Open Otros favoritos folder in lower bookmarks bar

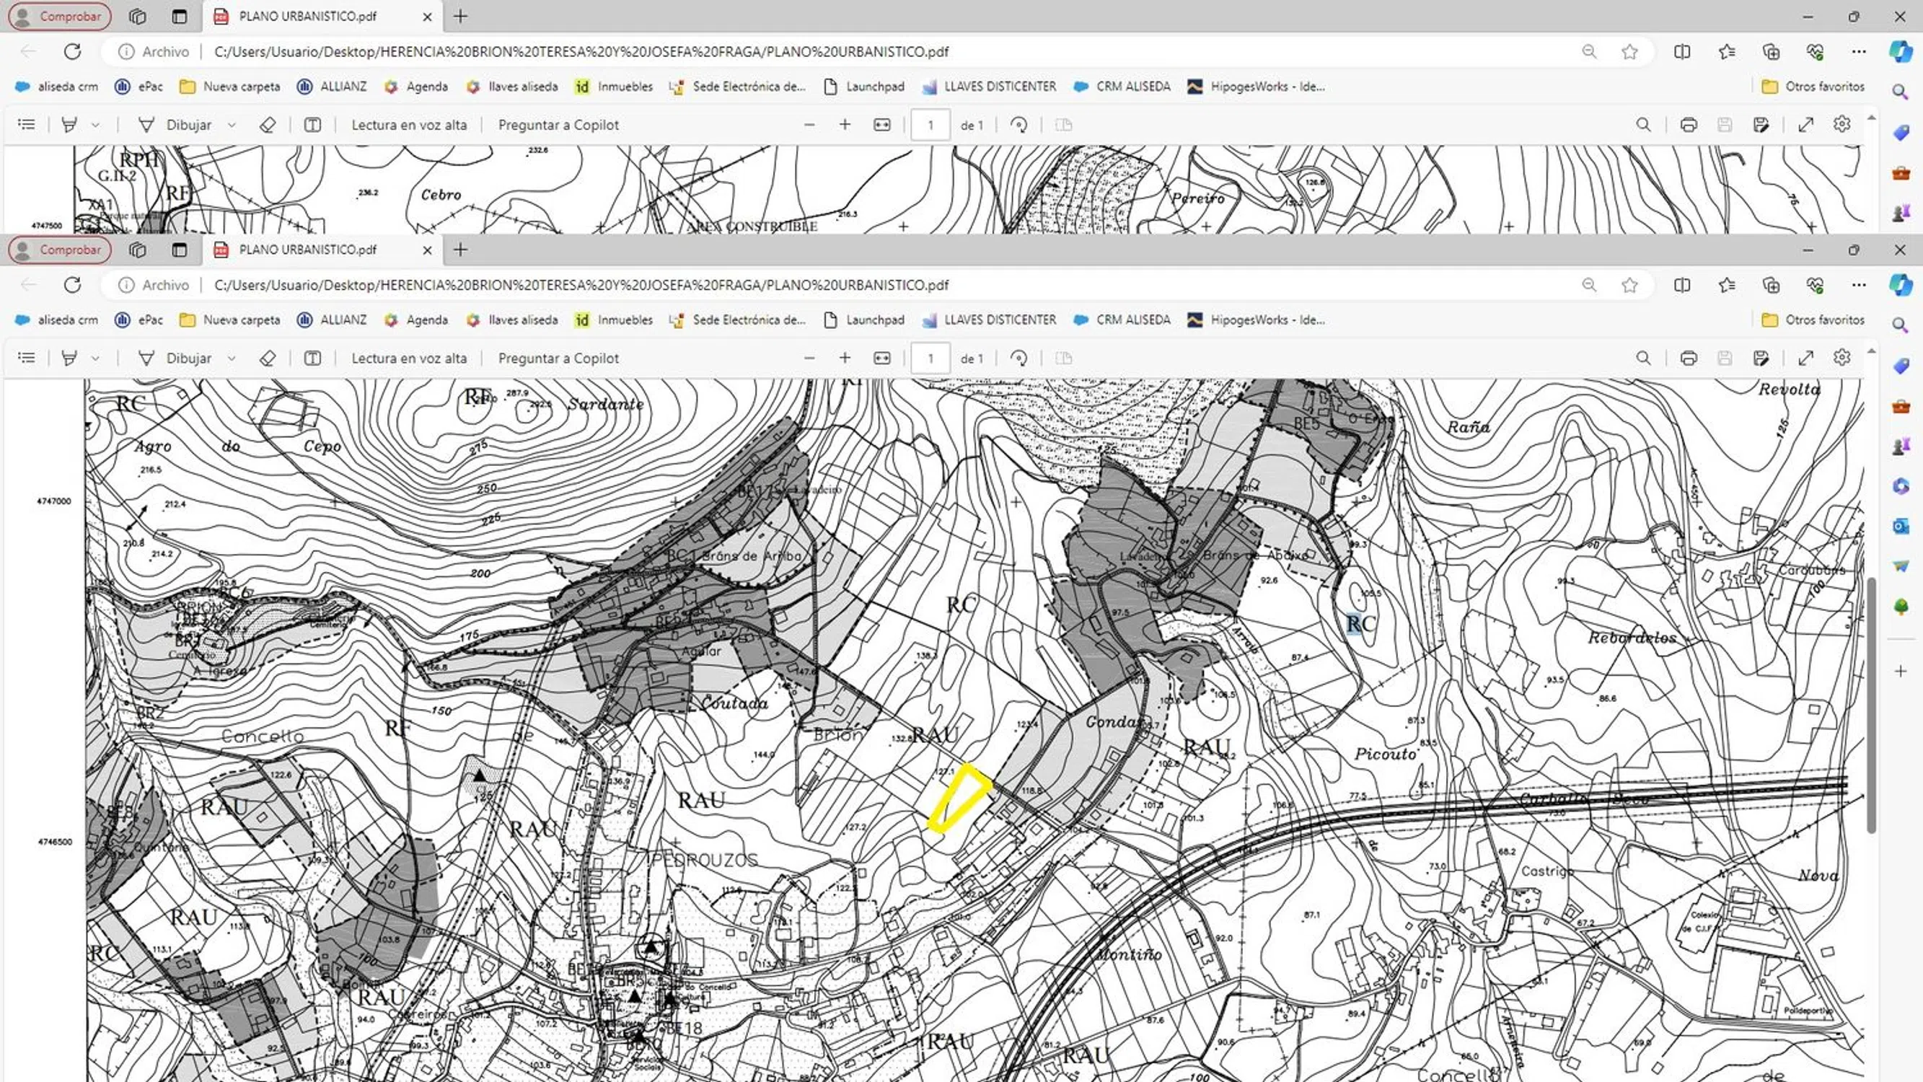tap(1813, 320)
